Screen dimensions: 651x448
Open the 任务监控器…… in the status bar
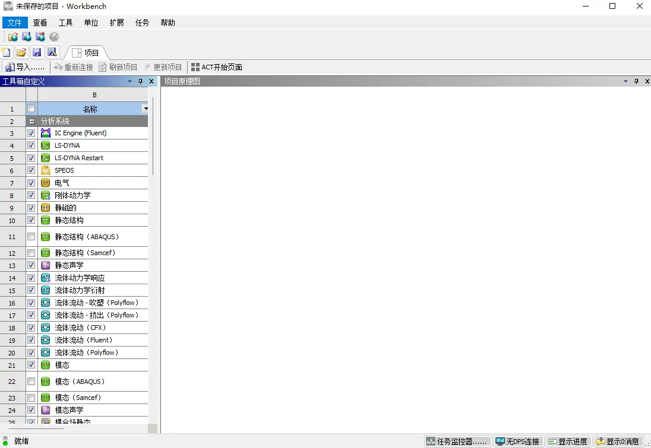[x=457, y=441]
